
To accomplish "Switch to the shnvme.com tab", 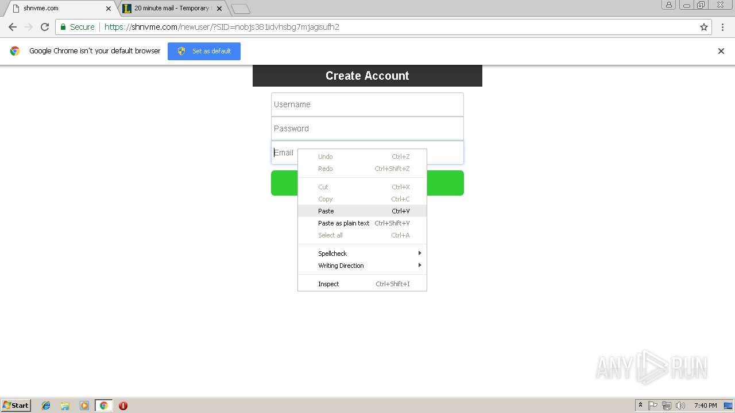I will pos(59,9).
